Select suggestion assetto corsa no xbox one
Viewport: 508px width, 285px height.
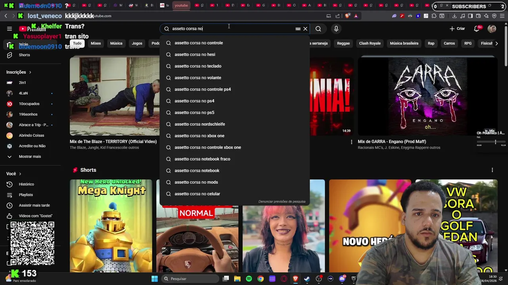[x=235, y=136]
